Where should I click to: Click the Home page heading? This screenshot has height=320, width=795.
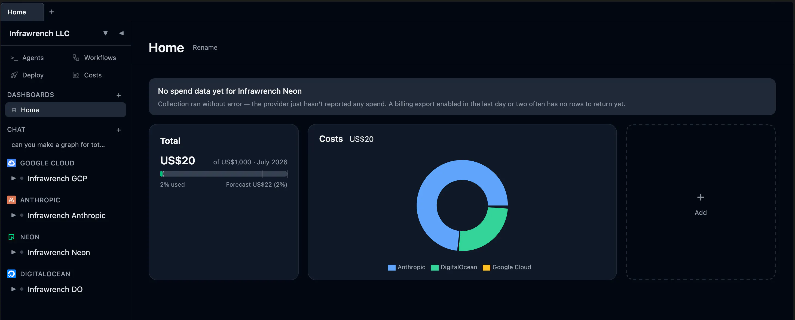click(166, 48)
